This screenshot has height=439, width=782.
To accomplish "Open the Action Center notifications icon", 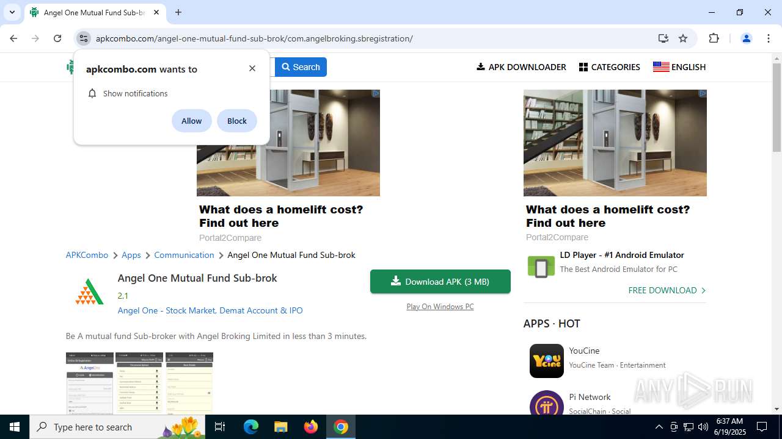I will 762,427.
